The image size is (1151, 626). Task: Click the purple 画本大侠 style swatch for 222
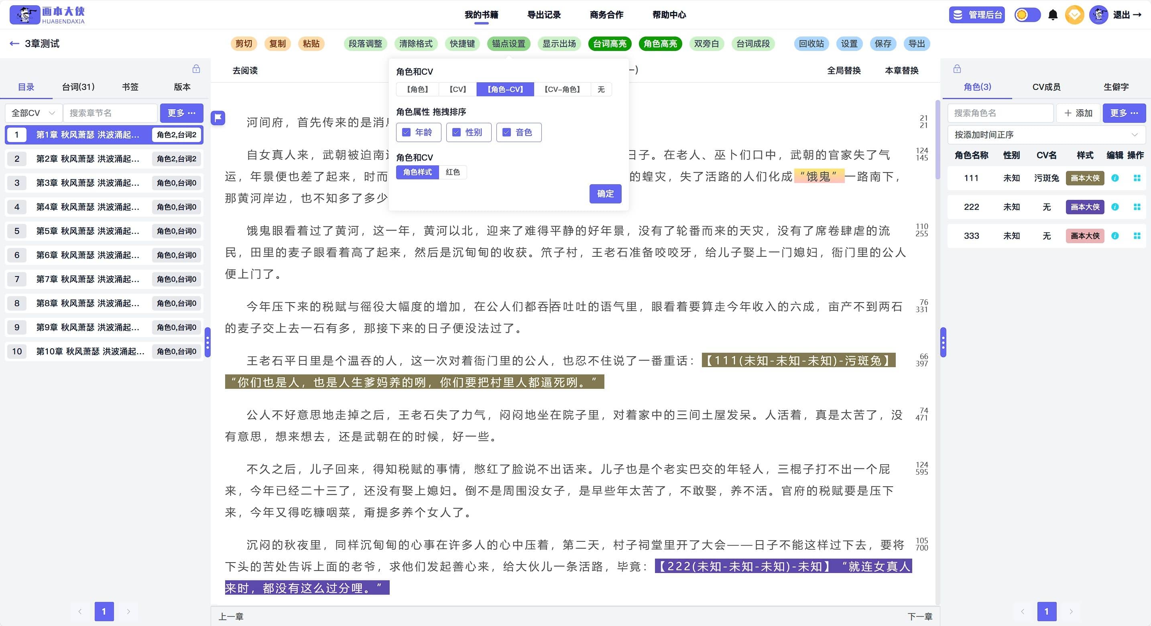click(x=1084, y=207)
